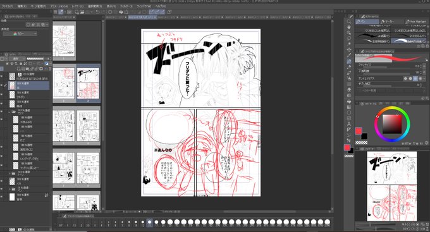
Task: Collapse the セリフ layer folder
Action: [x=9, y=112]
